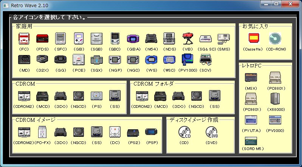Open NGCD icon in CDROM フォルダ group
Viewport: 302px width, 167px height.
[x=197, y=96]
